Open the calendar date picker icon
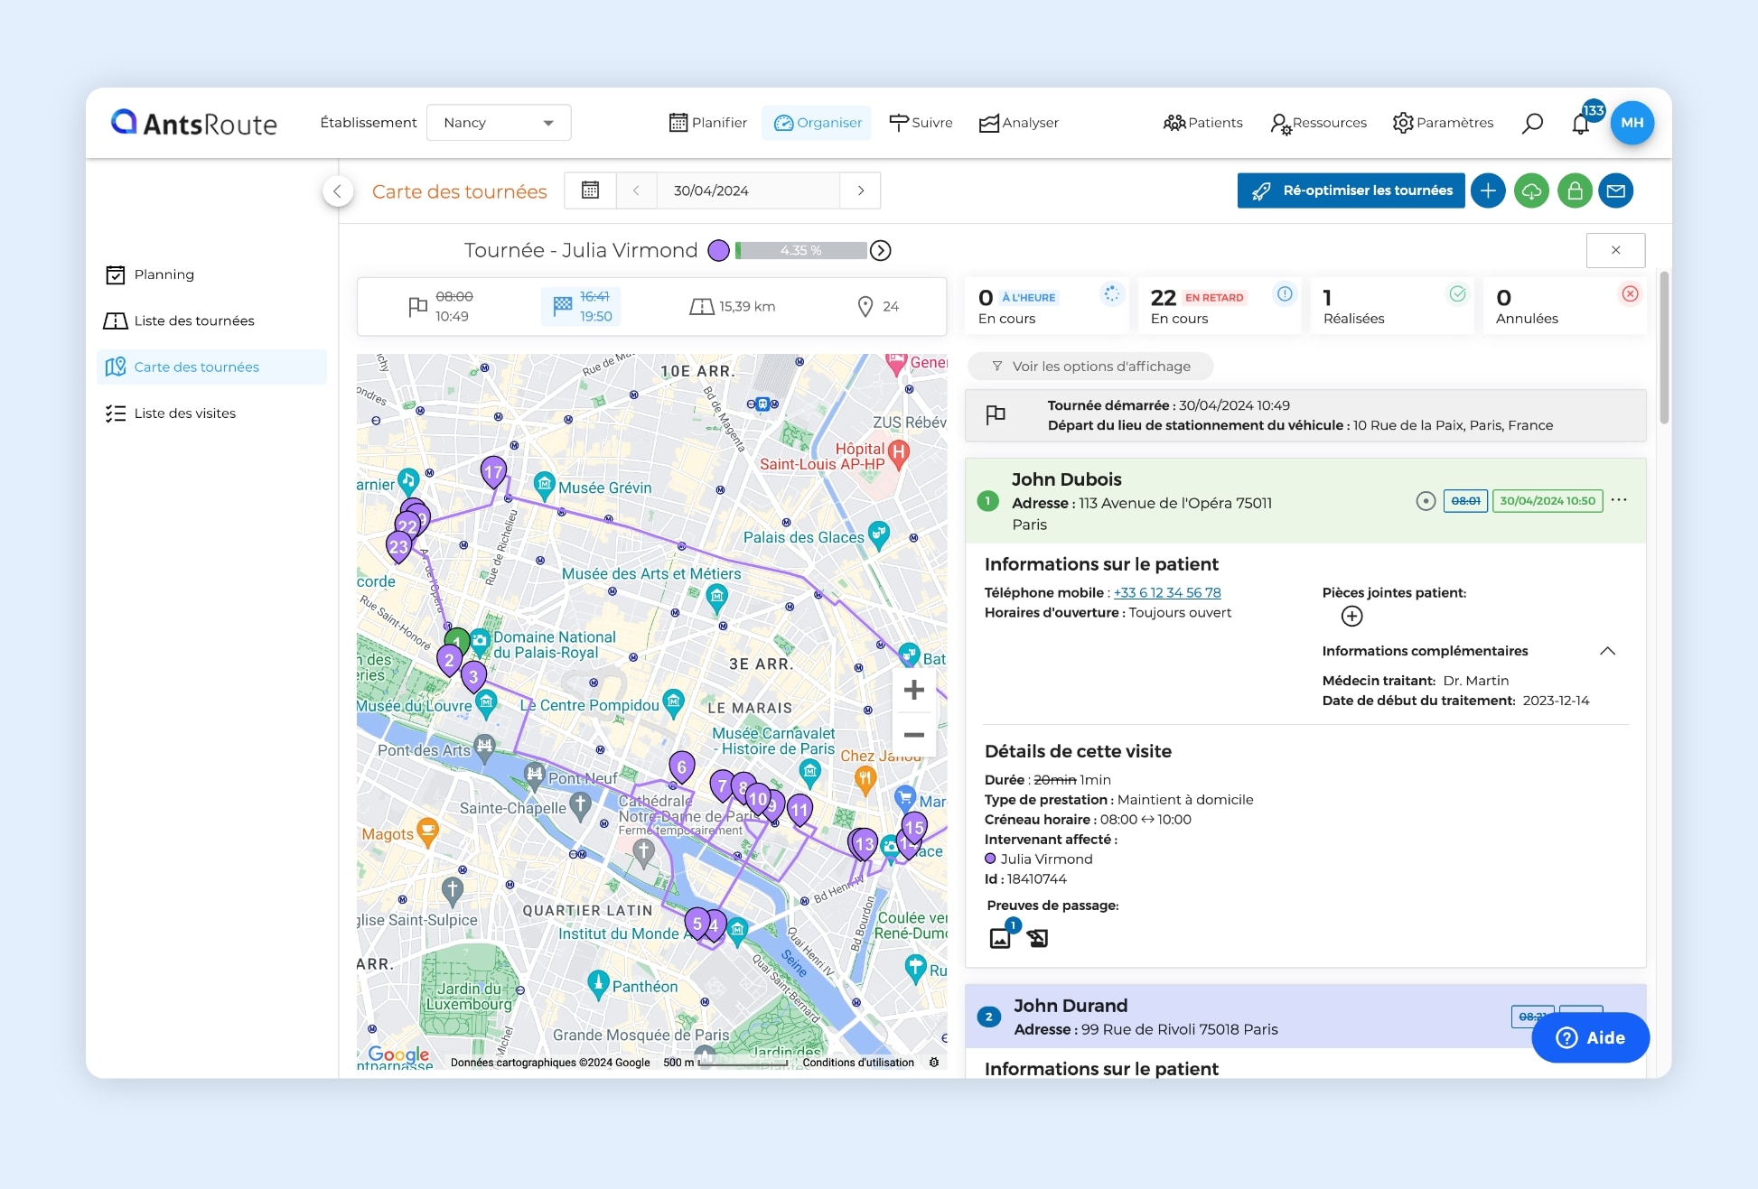This screenshot has width=1758, height=1189. pos(590,190)
